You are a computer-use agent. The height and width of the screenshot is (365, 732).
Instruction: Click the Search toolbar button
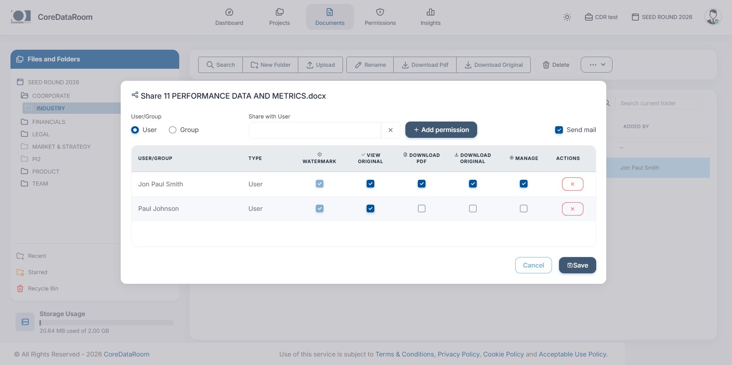click(x=221, y=65)
